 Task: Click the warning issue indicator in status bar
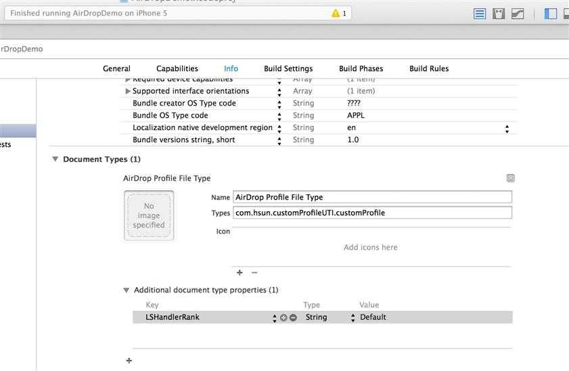pyautogui.click(x=338, y=14)
